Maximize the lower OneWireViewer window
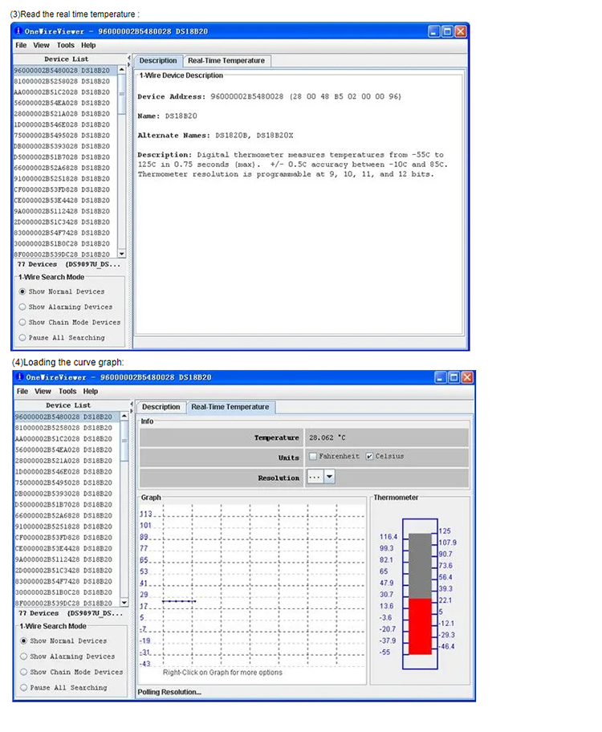The image size is (602, 732). (x=454, y=377)
